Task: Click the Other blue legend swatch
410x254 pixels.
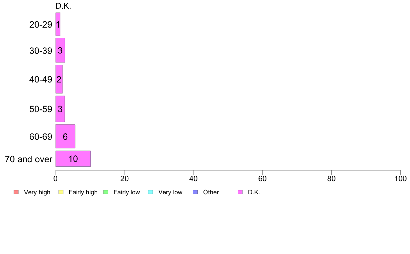Action: point(195,192)
